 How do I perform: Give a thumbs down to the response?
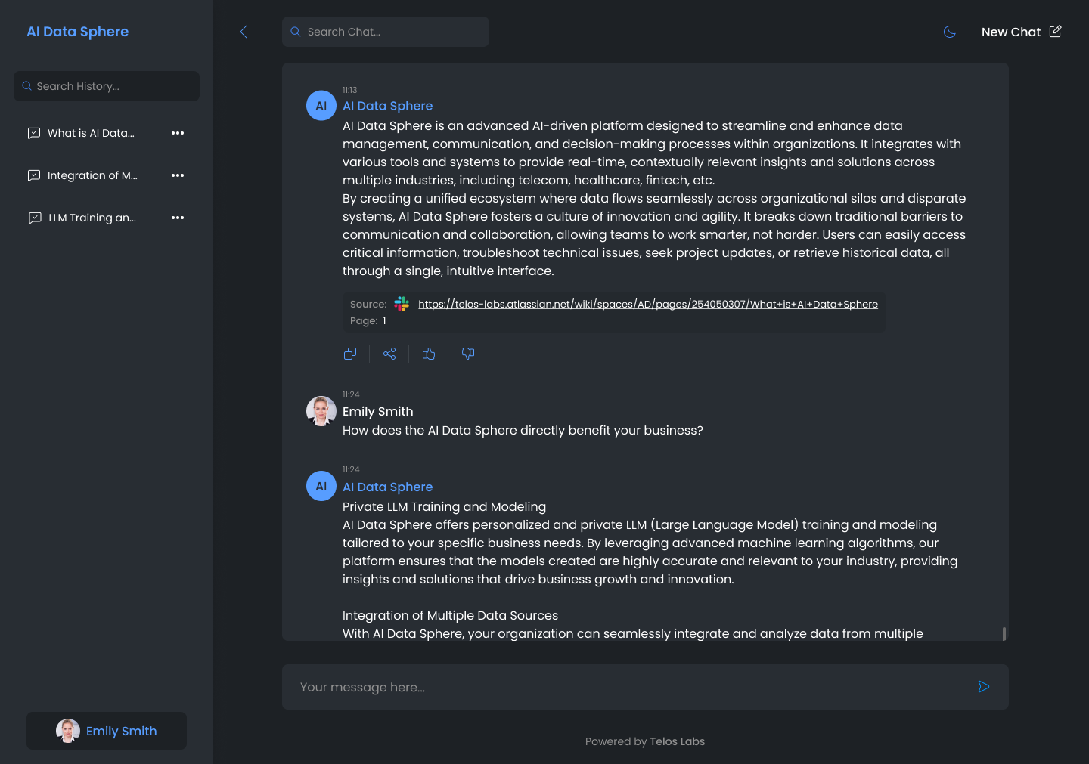[468, 354]
